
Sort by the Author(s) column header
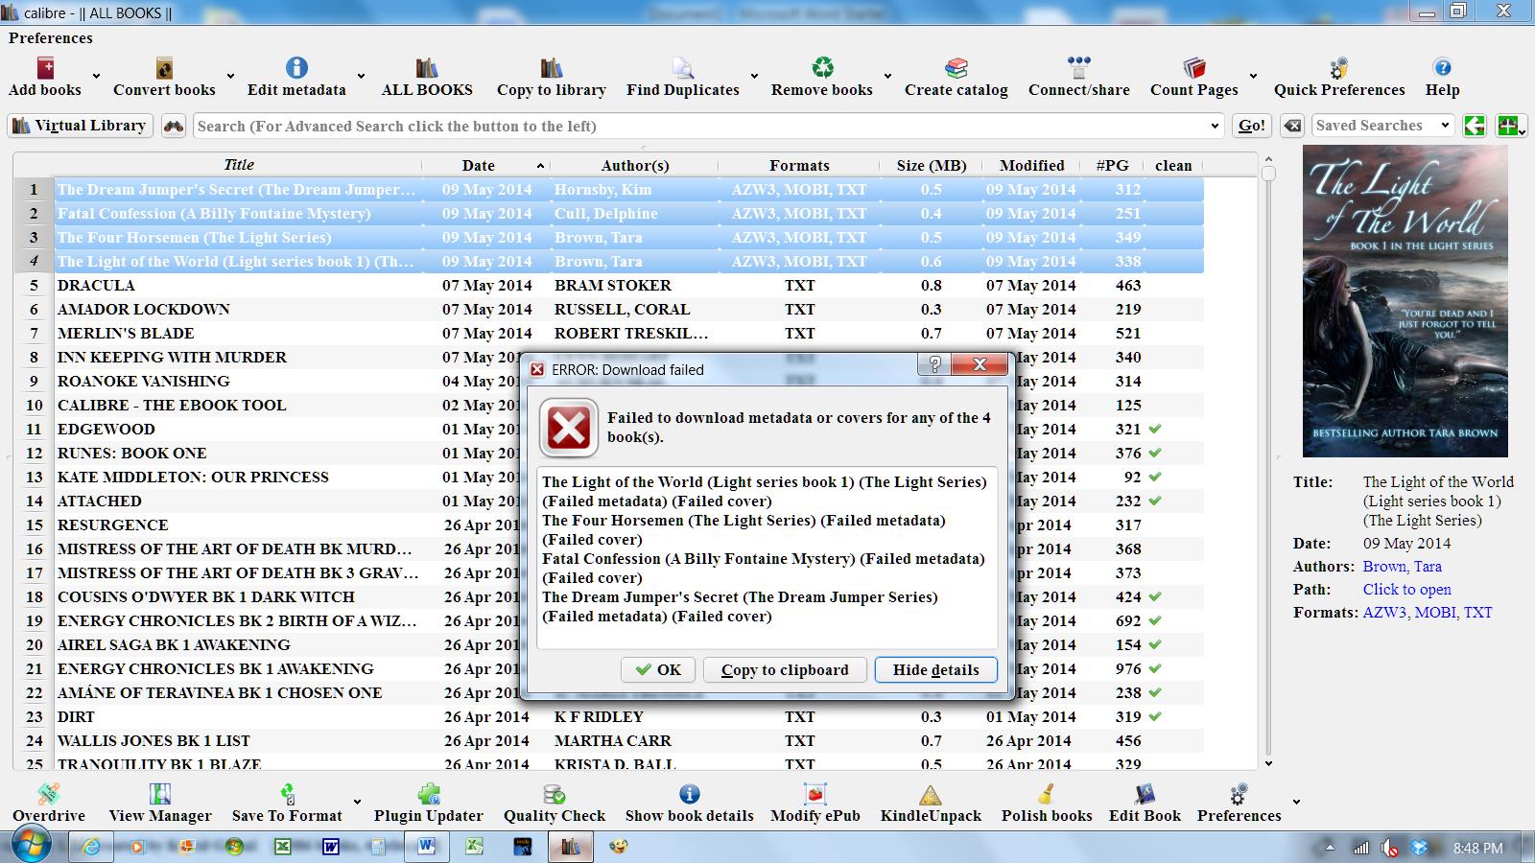[x=634, y=165]
